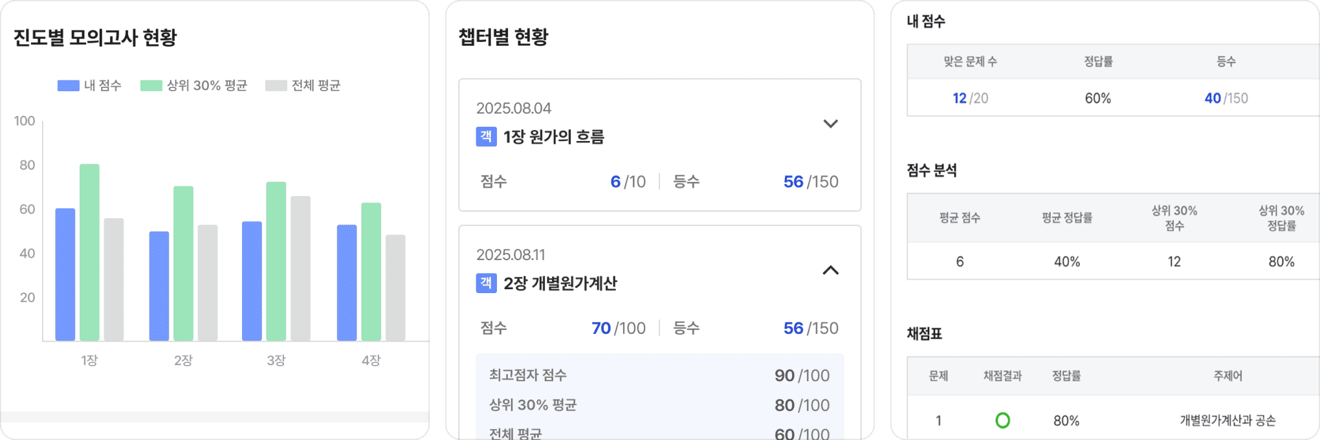Click the blue 내 점수 bar for 1장
The image size is (1320, 440).
(x=65, y=274)
